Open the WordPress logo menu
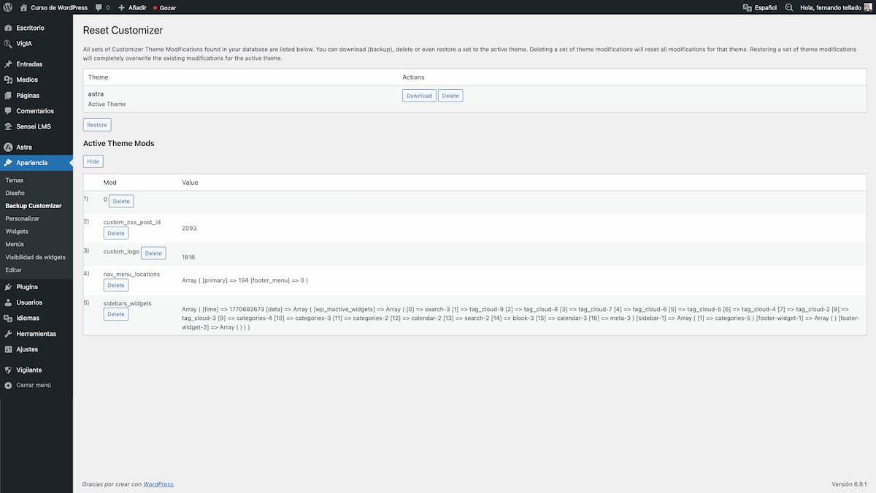The width and height of the screenshot is (876, 493). tap(8, 7)
